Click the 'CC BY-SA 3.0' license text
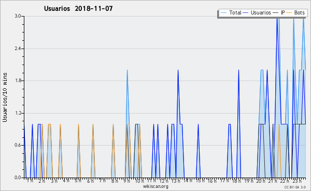Screen dimensions: 311x191 tap(295, 187)
